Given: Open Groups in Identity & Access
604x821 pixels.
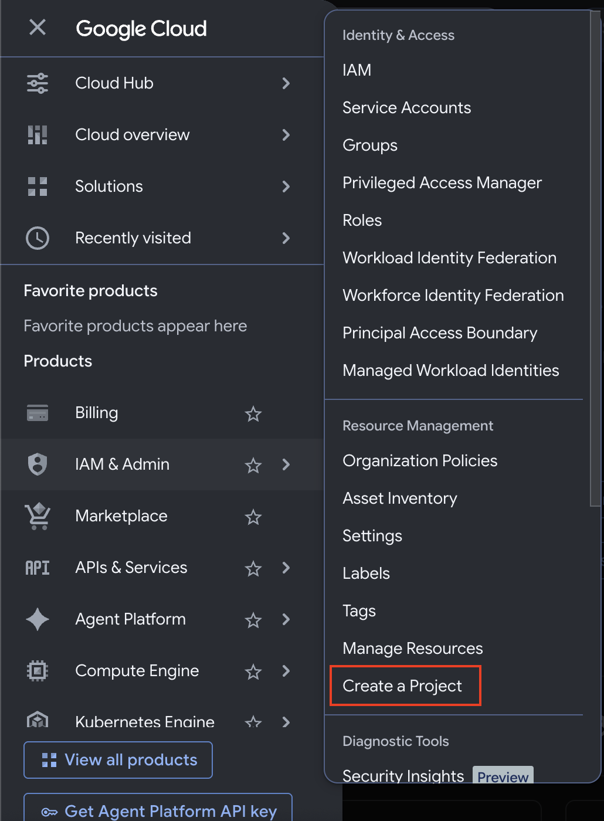Looking at the screenshot, I should tap(370, 145).
